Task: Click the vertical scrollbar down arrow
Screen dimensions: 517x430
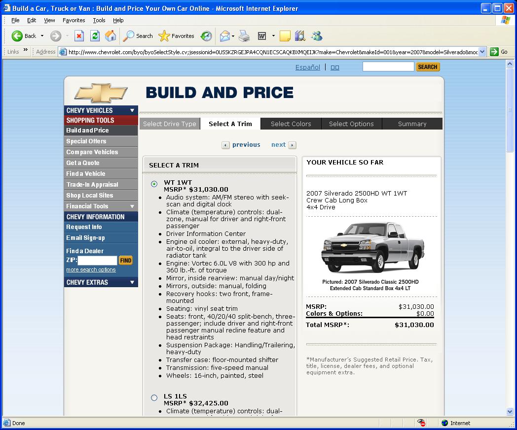Action: tap(510, 411)
